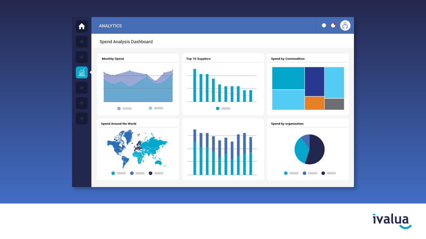Image resolution: width=426 pixels, height=239 pixels.
Task: Click the Home icon in the sidebar
Action: pos(82,26)
